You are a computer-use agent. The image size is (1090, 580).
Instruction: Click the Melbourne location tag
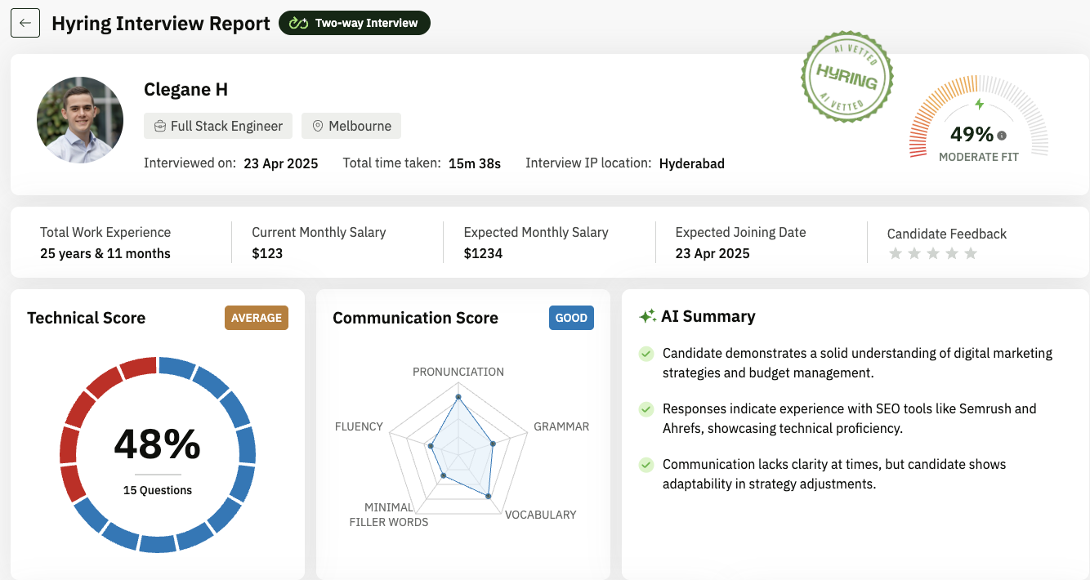pyautogui.click(x=351, y=126)
